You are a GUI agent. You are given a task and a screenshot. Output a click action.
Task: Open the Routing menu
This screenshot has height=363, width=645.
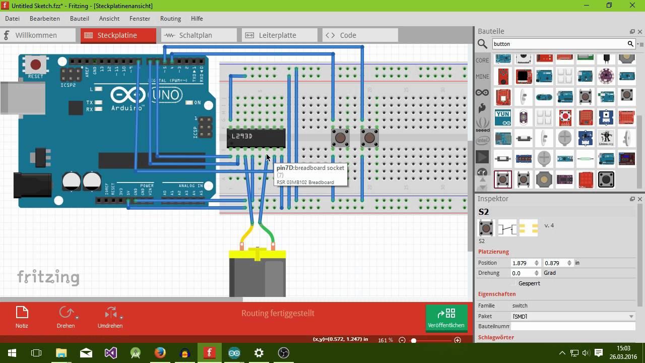click(170, 18)
